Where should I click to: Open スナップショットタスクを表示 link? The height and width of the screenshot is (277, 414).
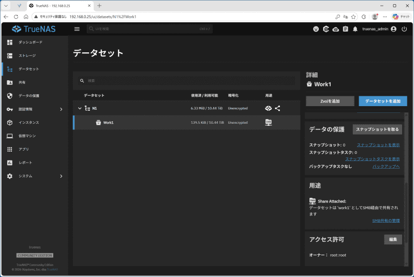pyautogui.click(x=372, y=159)
